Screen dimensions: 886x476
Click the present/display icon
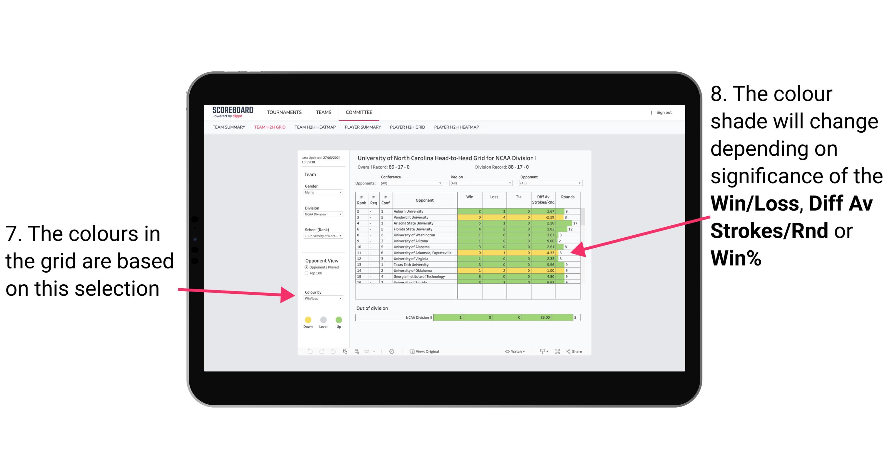542,351
